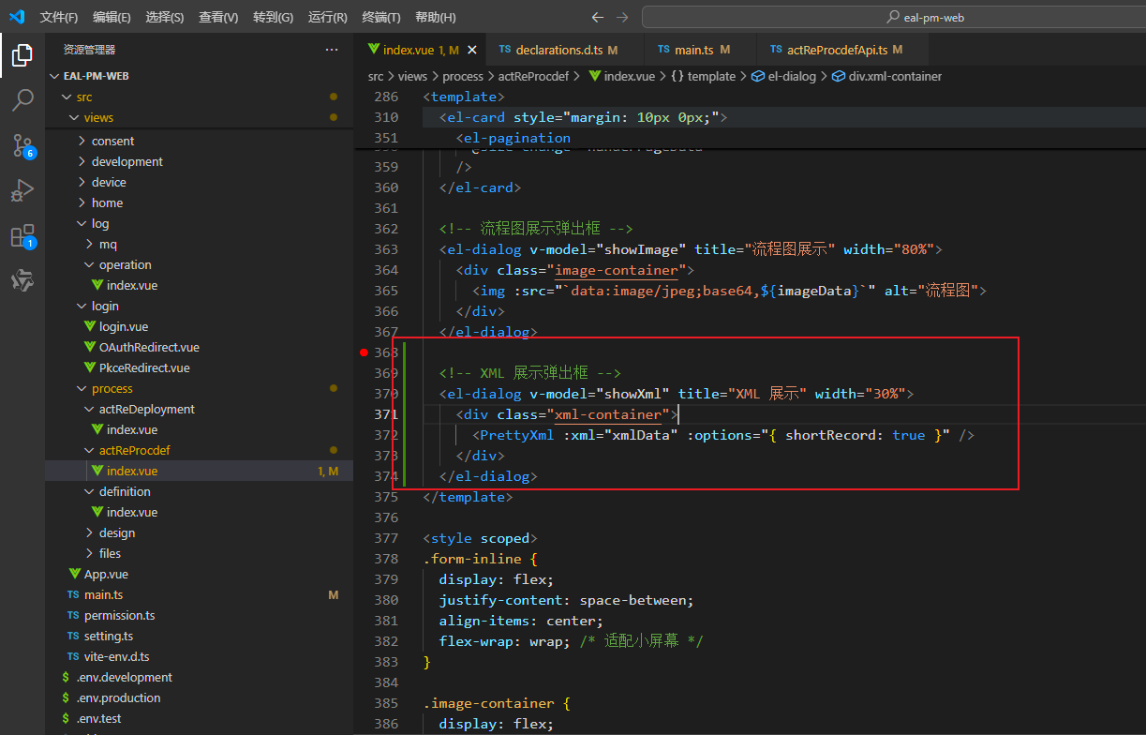This screenshot has width=1146, height=735.
Task: Close the index.vue editor tab
Action: point(472,50)
